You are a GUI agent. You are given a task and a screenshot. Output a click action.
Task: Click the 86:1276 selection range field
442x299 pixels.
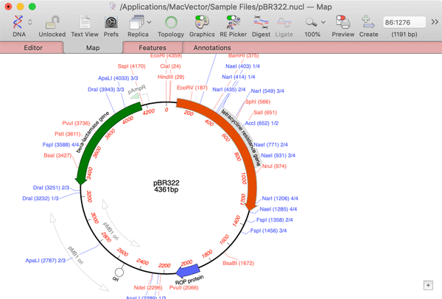[404, 22]
